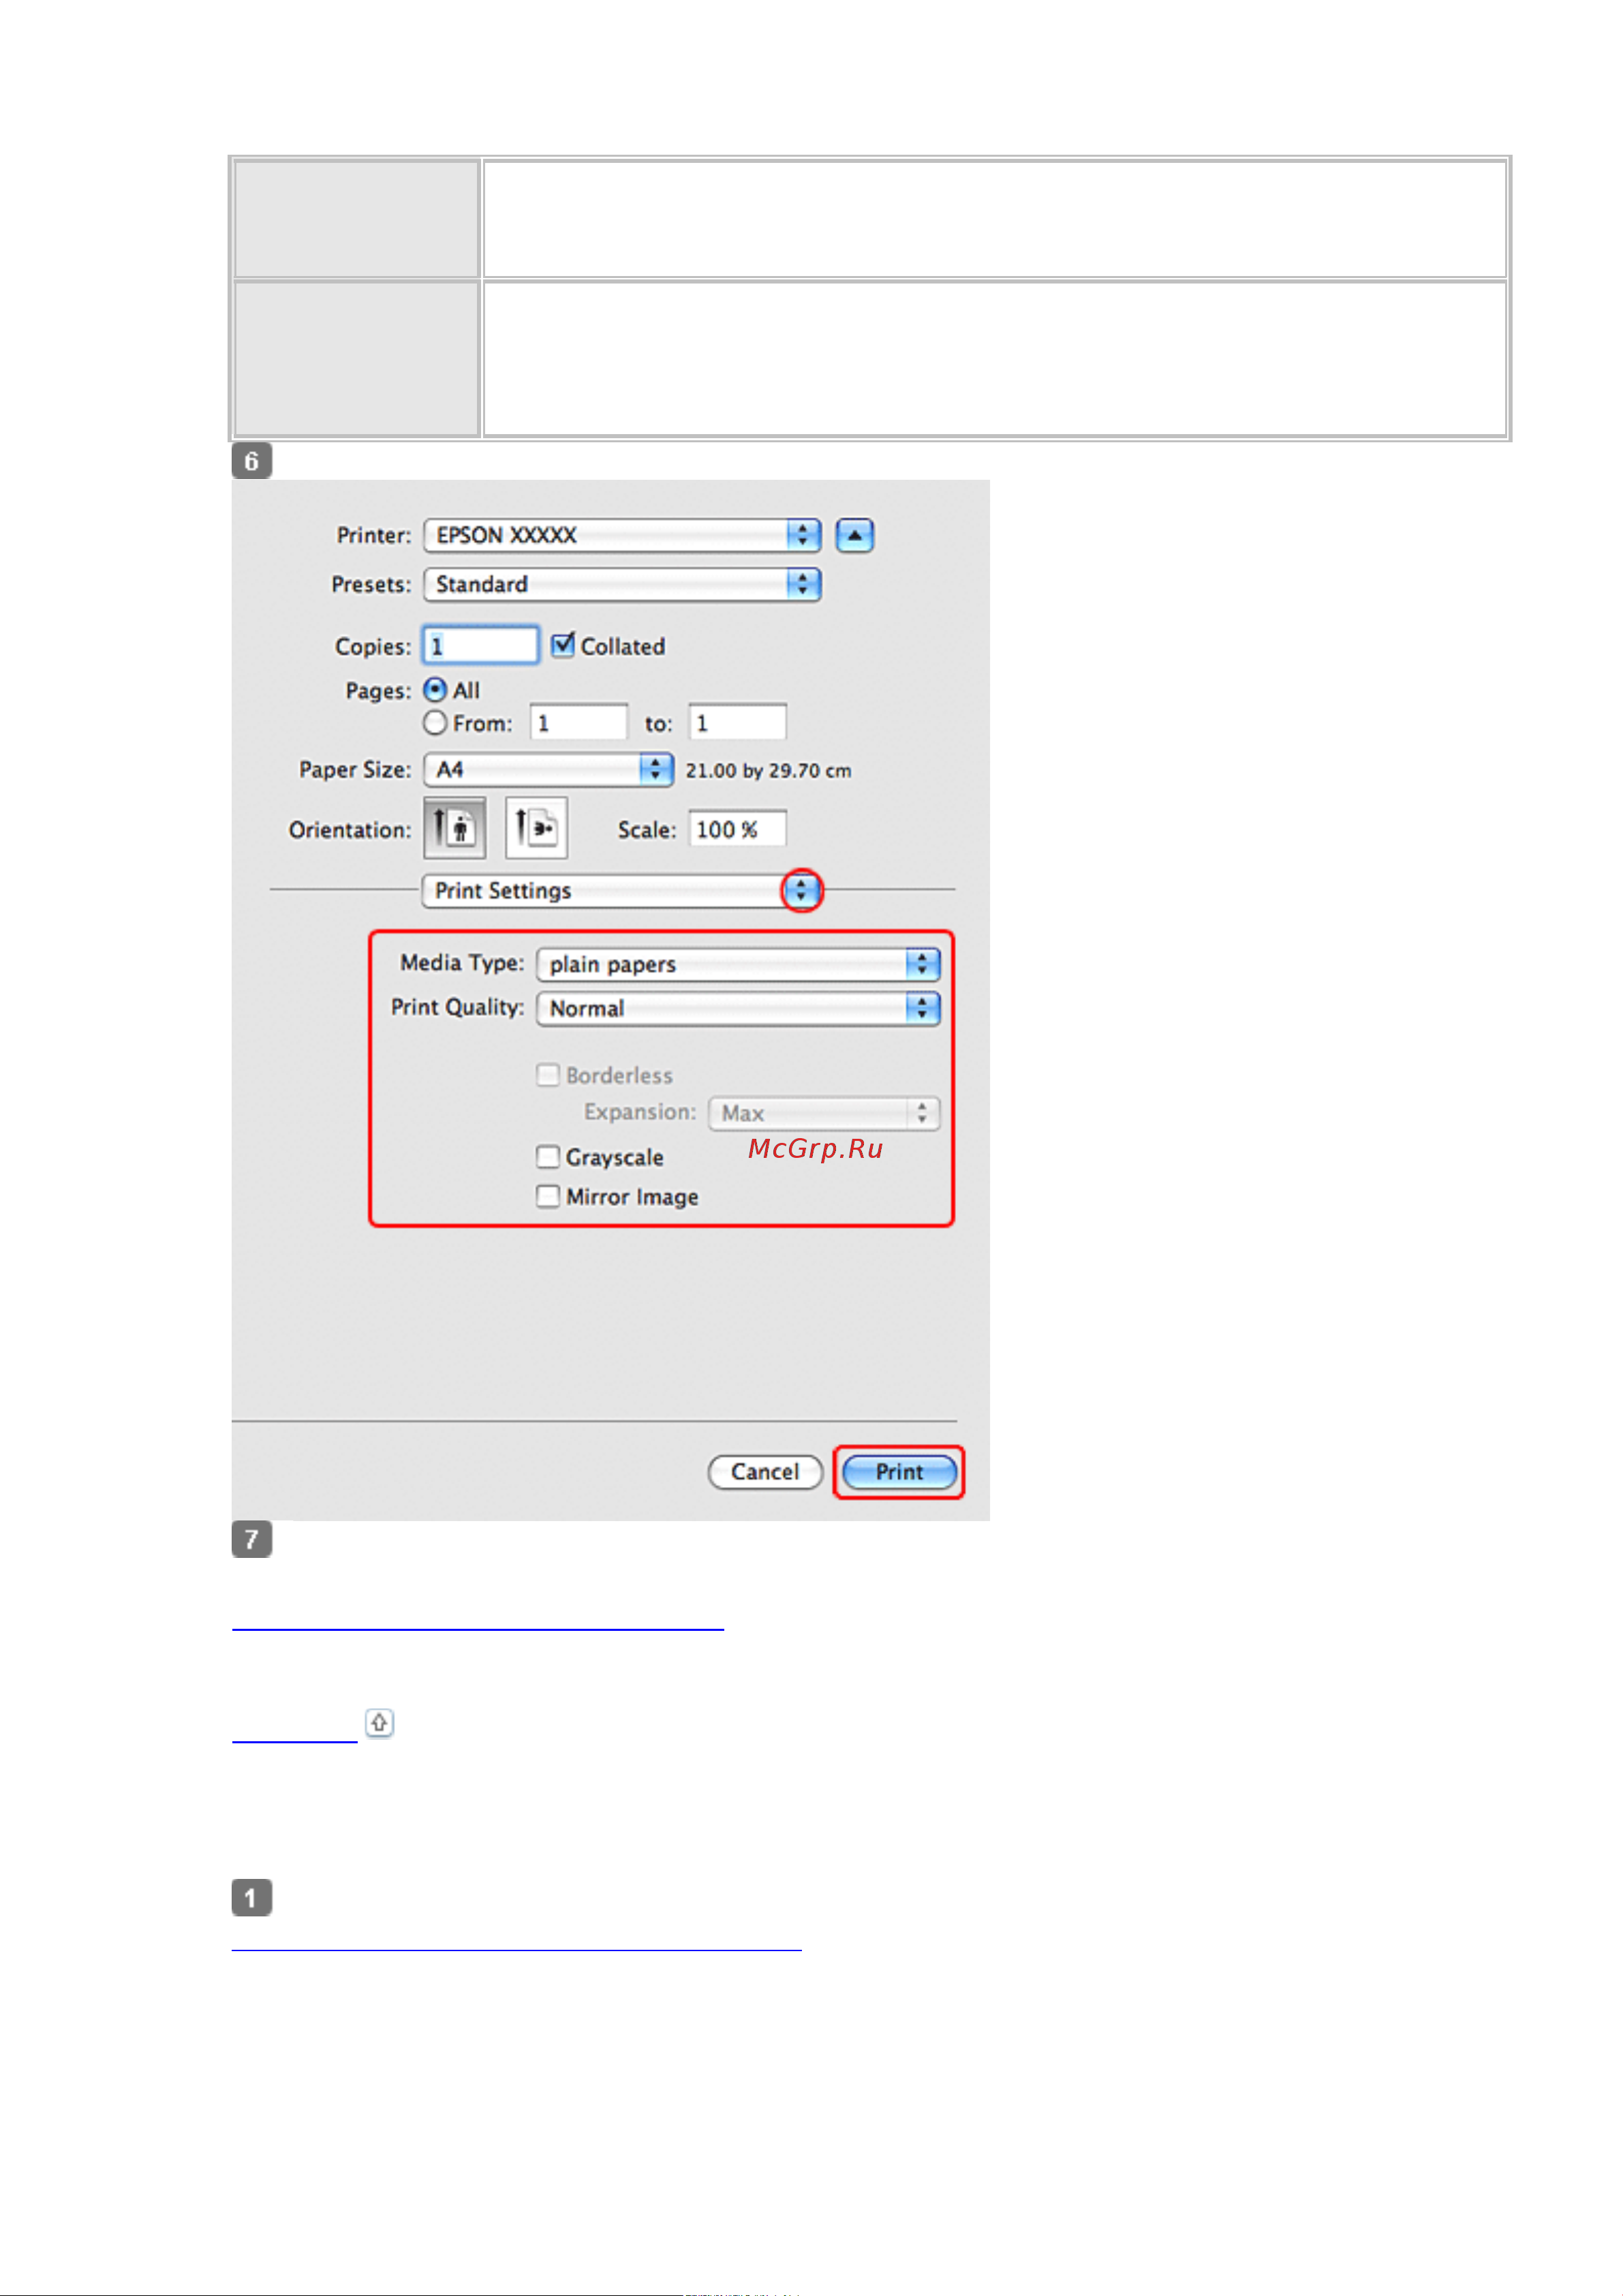Select portrait orientation icon
1623x2296 pixels.
coord(454,828)
